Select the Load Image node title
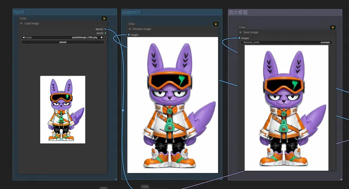This screenshot has height=189, width=349. [x=32, y=23]
